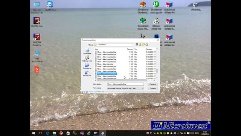Open the Windows Store taskbar icon
Image resolution: width=241 pixels, height=136 pixels.
[68, 133]
